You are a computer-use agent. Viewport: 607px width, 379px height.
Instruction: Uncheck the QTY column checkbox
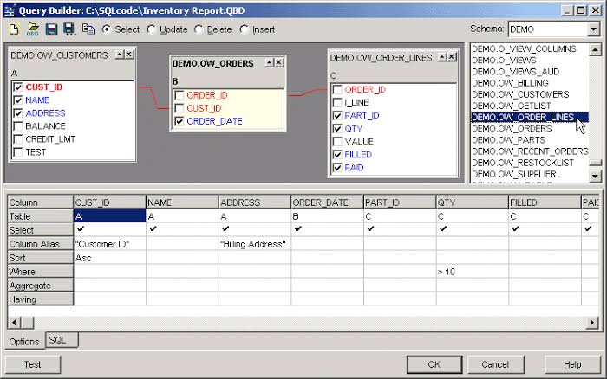337,129
